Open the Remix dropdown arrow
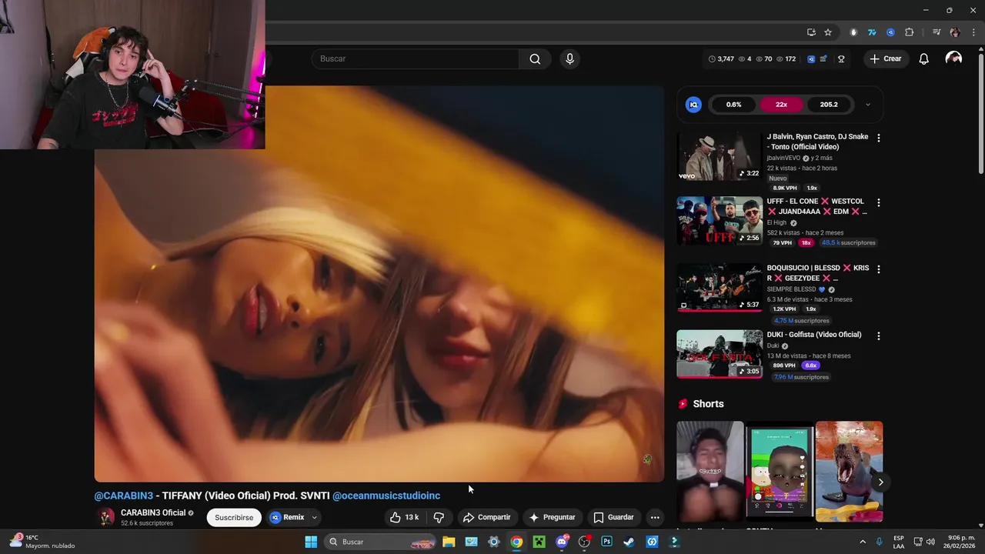 pos(314,517)
